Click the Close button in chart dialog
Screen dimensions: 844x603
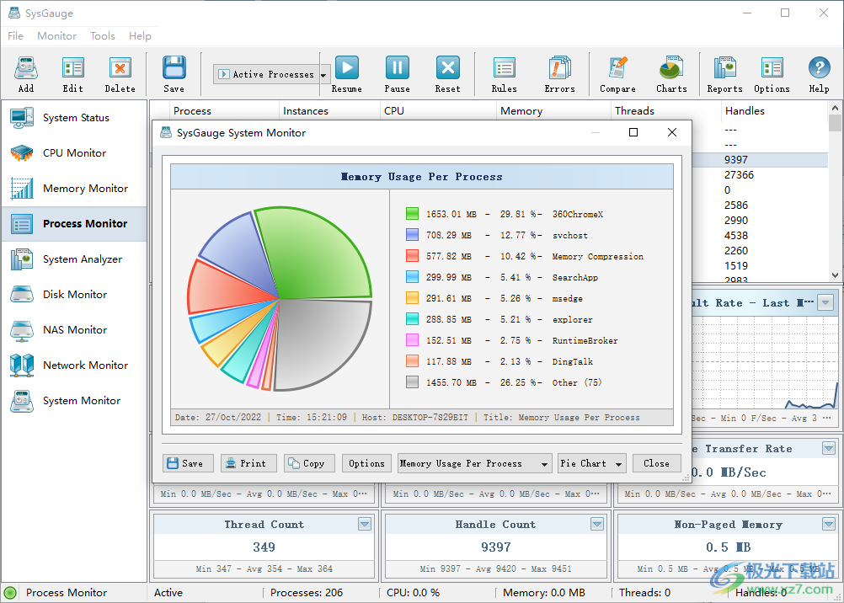pos(657,463)
